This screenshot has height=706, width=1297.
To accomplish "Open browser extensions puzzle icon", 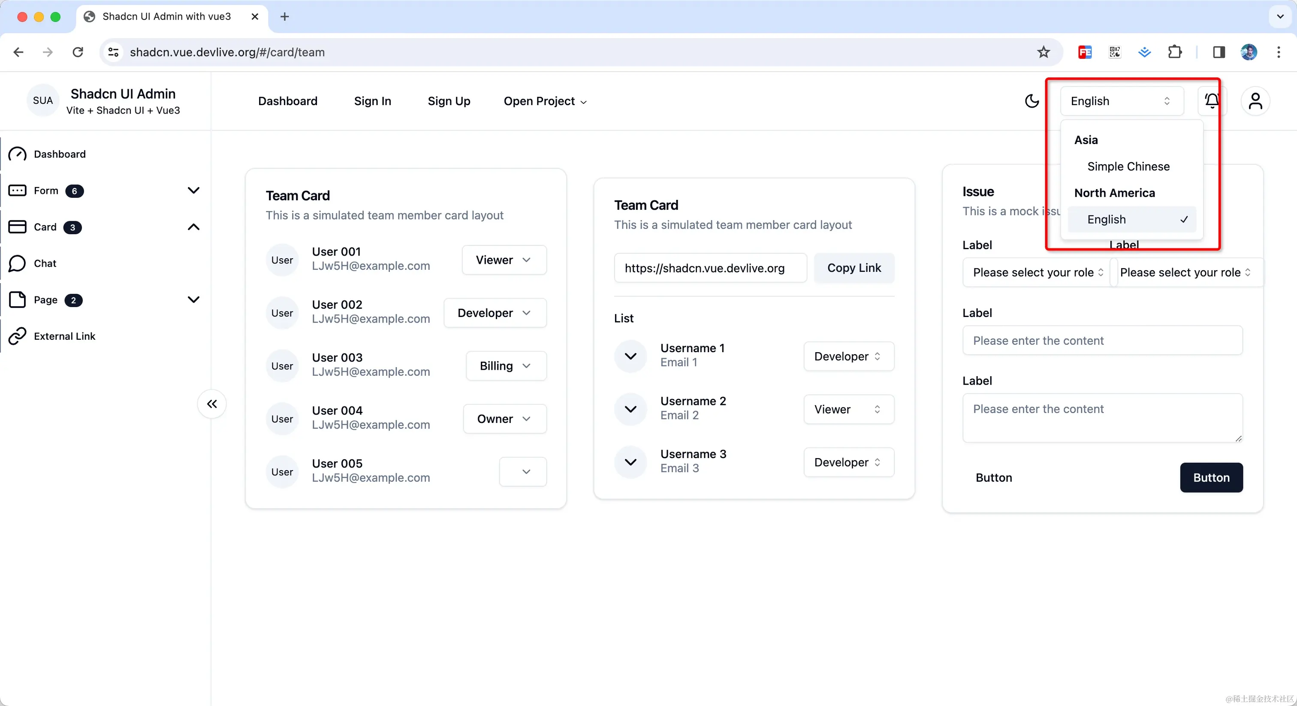I will pyautogui.click(x=1175, y=52).
